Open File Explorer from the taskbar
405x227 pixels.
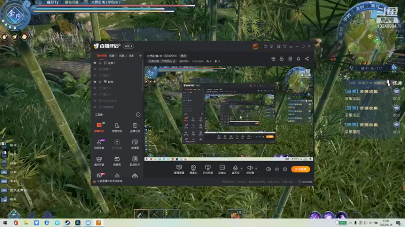click(x=26, y=223)
